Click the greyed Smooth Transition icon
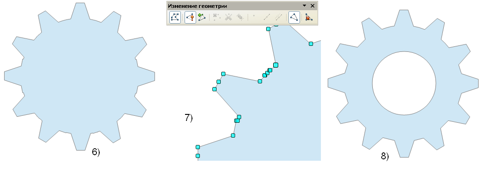 [267, 17]
